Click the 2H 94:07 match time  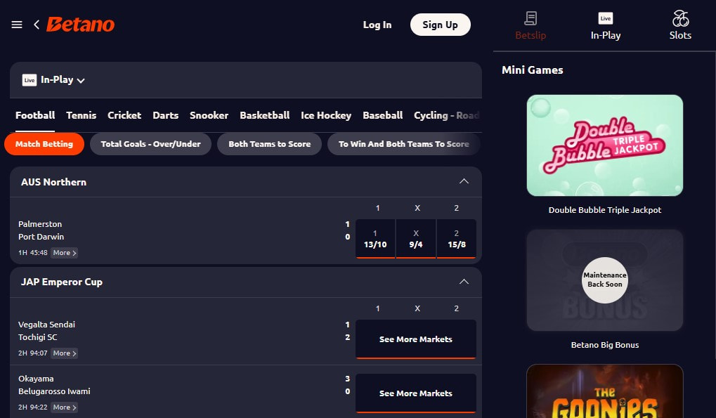[33, 353]
